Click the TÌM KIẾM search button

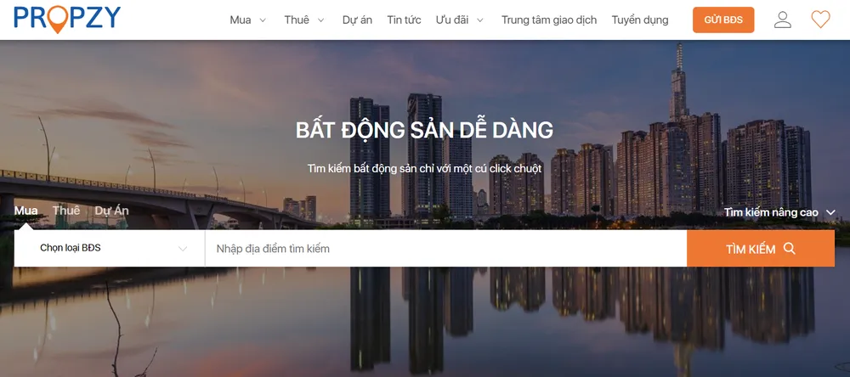761,249
